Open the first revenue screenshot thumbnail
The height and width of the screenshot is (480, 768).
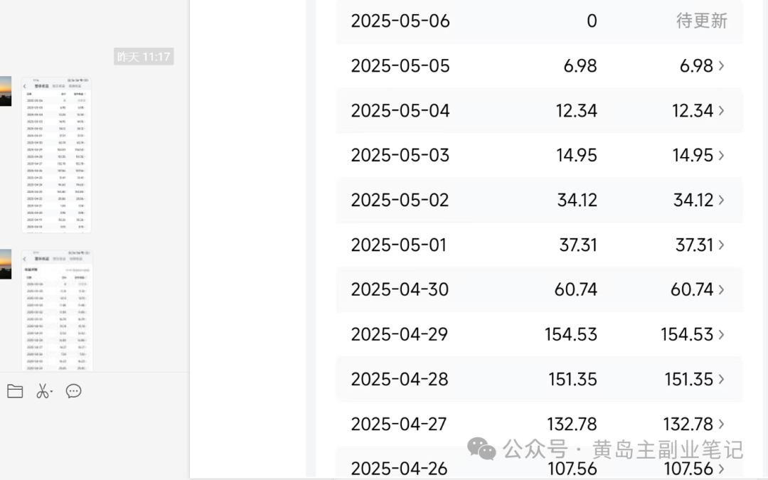click(56, 155)
